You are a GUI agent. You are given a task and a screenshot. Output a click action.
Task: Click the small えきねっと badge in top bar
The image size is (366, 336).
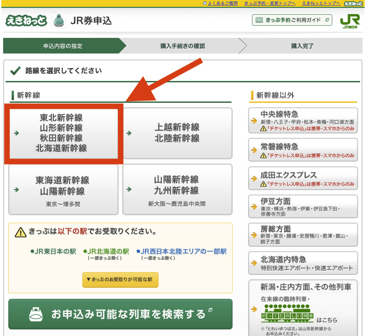[x=353, y=3]
